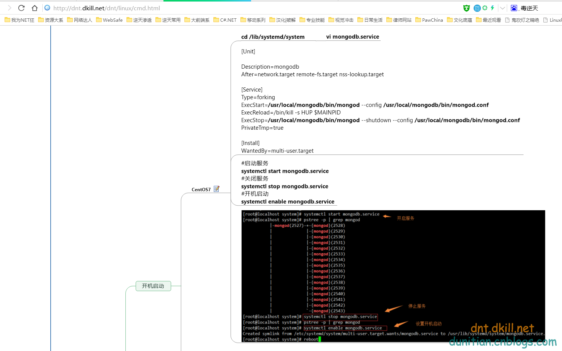This screenshot has height=351, width=562.
Task: Click the forward navigation arrow
Action: coord(10,8)
